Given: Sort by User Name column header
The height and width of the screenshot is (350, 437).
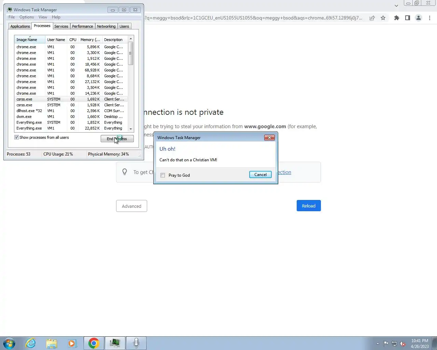Looking at the screenshot, I should tap(56, 40).
